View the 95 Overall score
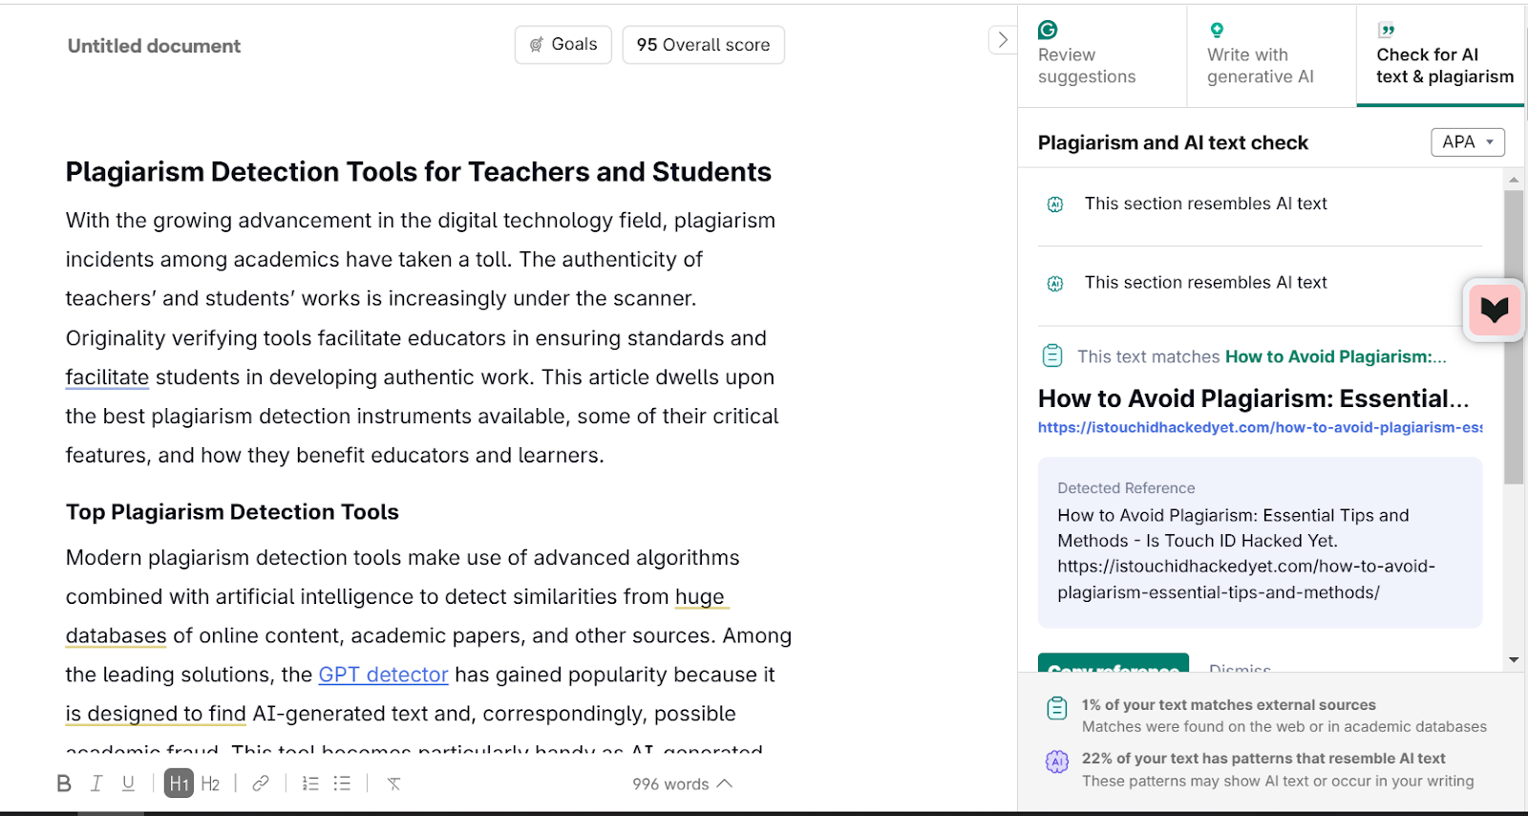Viewport: 1528px width, 816px height. (703, 45)
